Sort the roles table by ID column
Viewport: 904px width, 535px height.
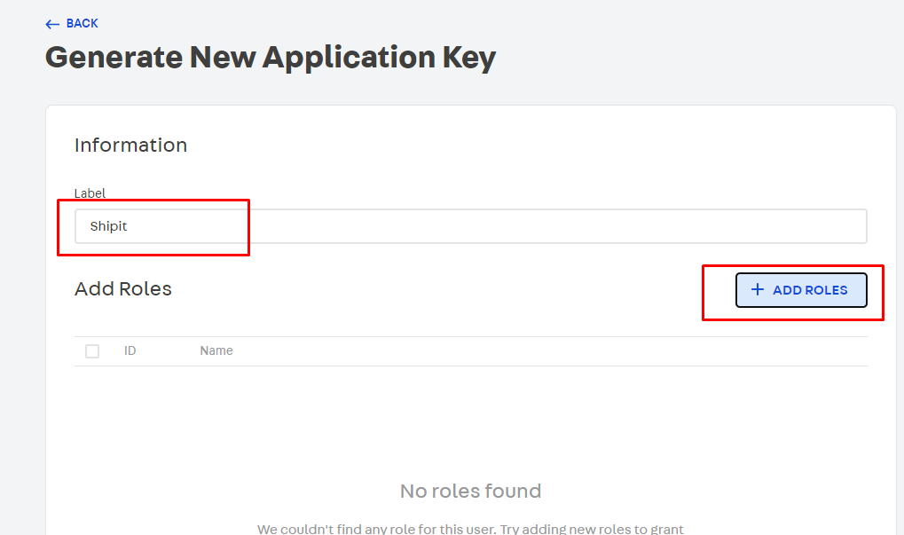(x=130, y=350)
